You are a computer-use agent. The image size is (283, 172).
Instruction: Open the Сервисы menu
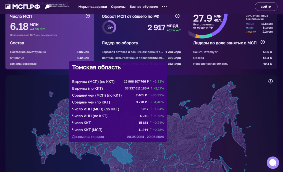(118, 7)
